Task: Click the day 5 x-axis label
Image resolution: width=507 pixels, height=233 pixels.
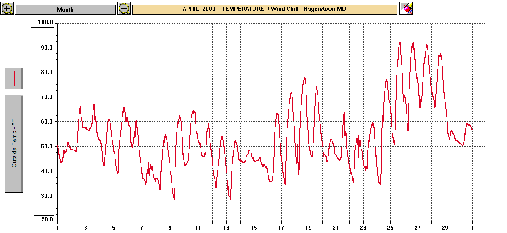Action: (x=114, y=228)
